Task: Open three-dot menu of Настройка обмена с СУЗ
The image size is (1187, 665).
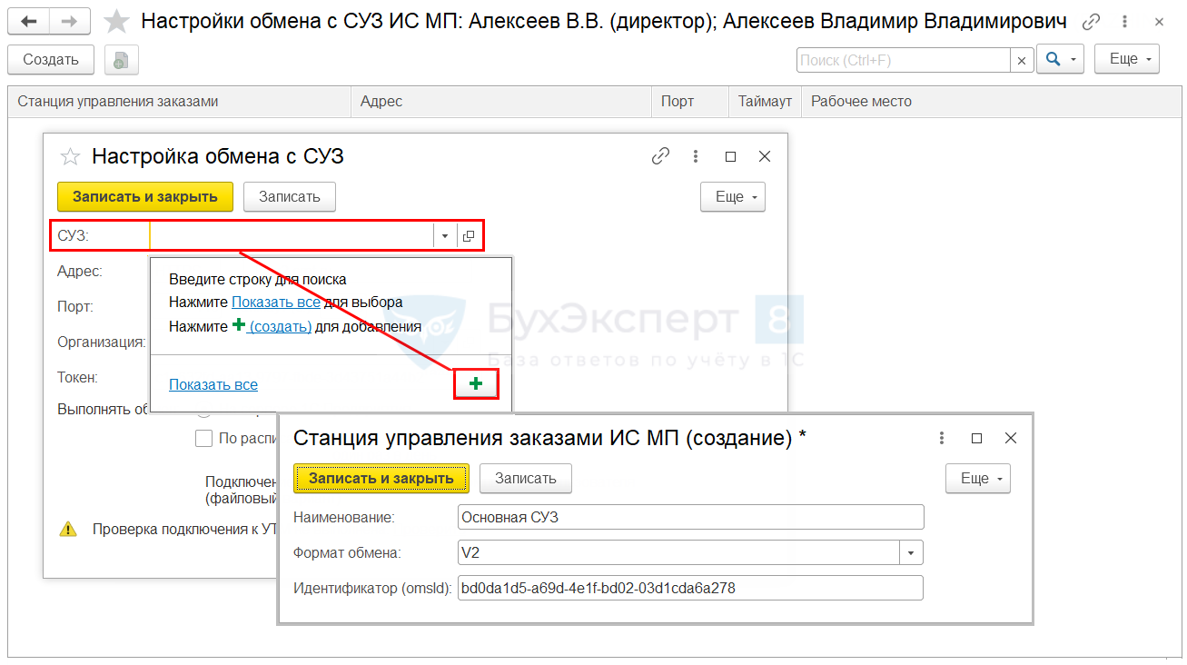Action: [x=696, y=156]
